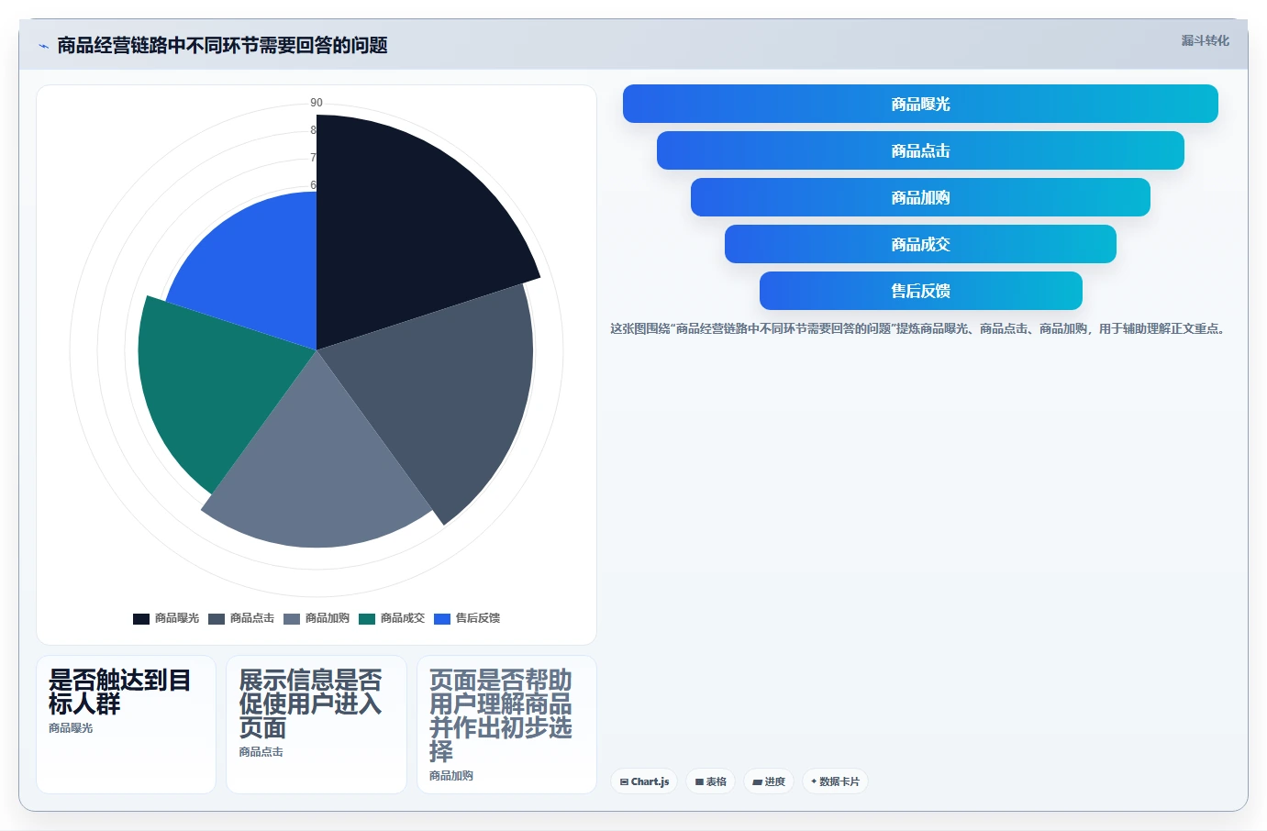Click the 商品曝光 funnel bar
Image resolution: width=1267 pixels, height=831 pixels.
920,104
